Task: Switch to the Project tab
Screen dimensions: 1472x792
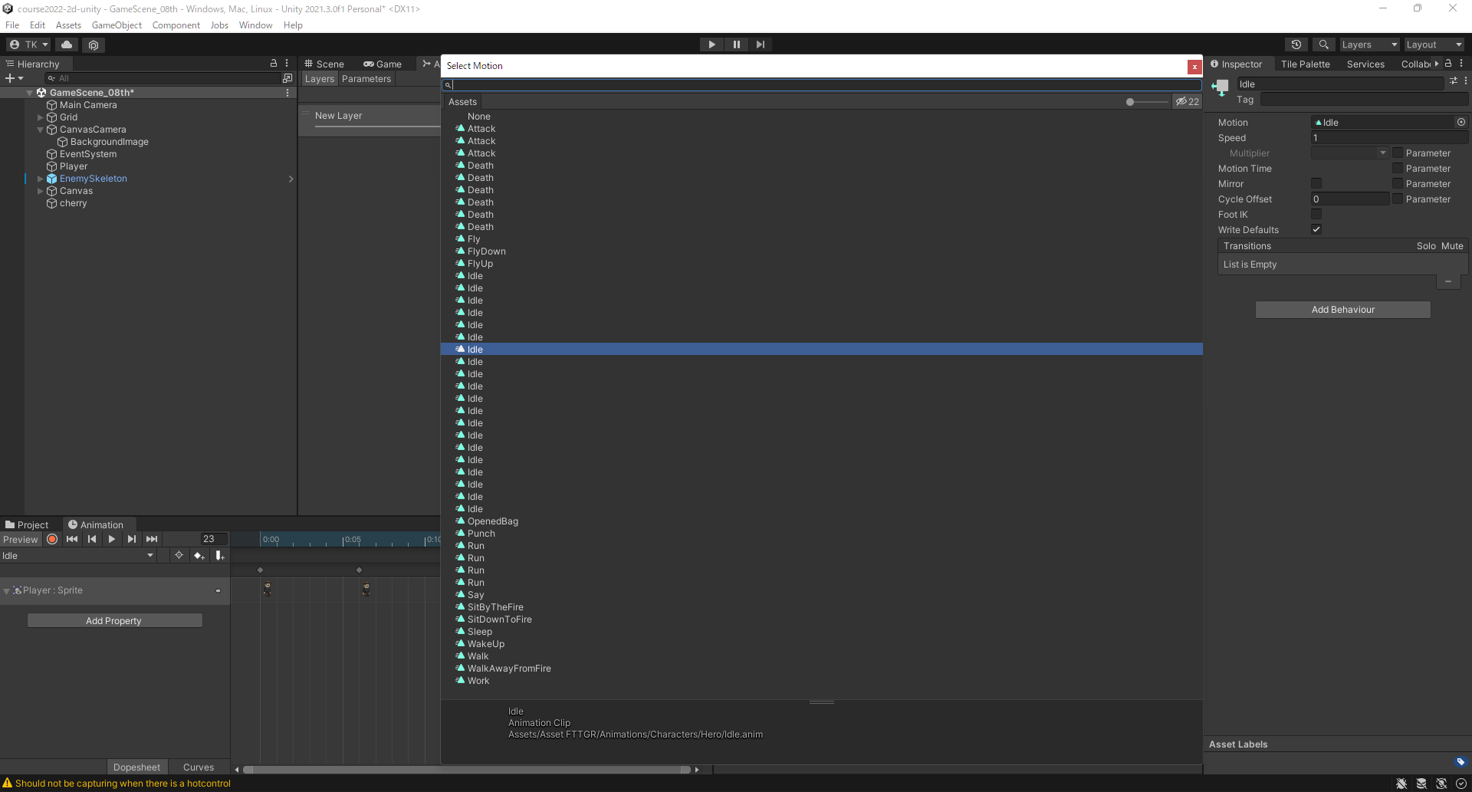Action: click(x=28, y=524)
